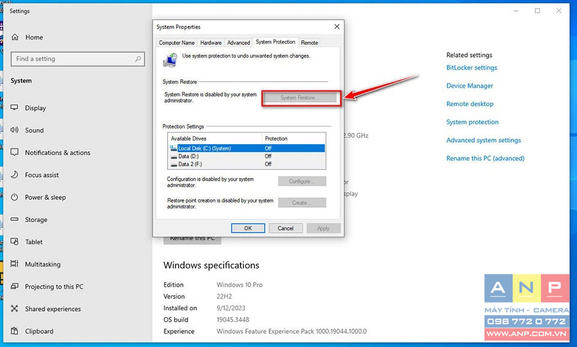This screenshot has width=577, height=347.
Task: Click the Clipboard icon in sidebar
Action: point(14,331)
